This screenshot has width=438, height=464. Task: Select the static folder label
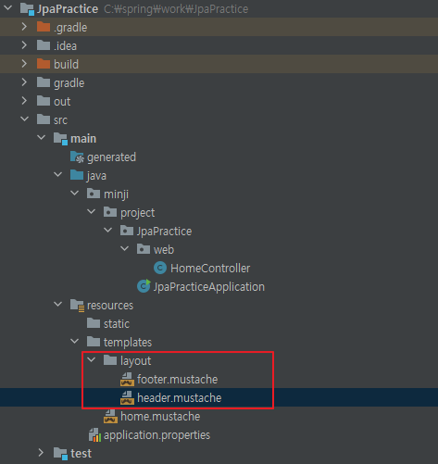coord(117,324)
